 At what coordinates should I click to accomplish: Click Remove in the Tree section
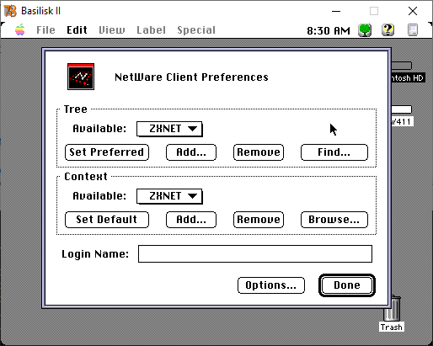(x=259, y=152)
